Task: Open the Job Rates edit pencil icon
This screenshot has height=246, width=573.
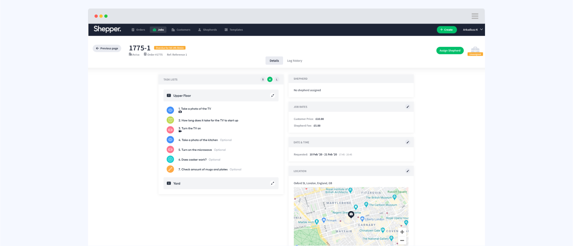Action: (407, 106)
